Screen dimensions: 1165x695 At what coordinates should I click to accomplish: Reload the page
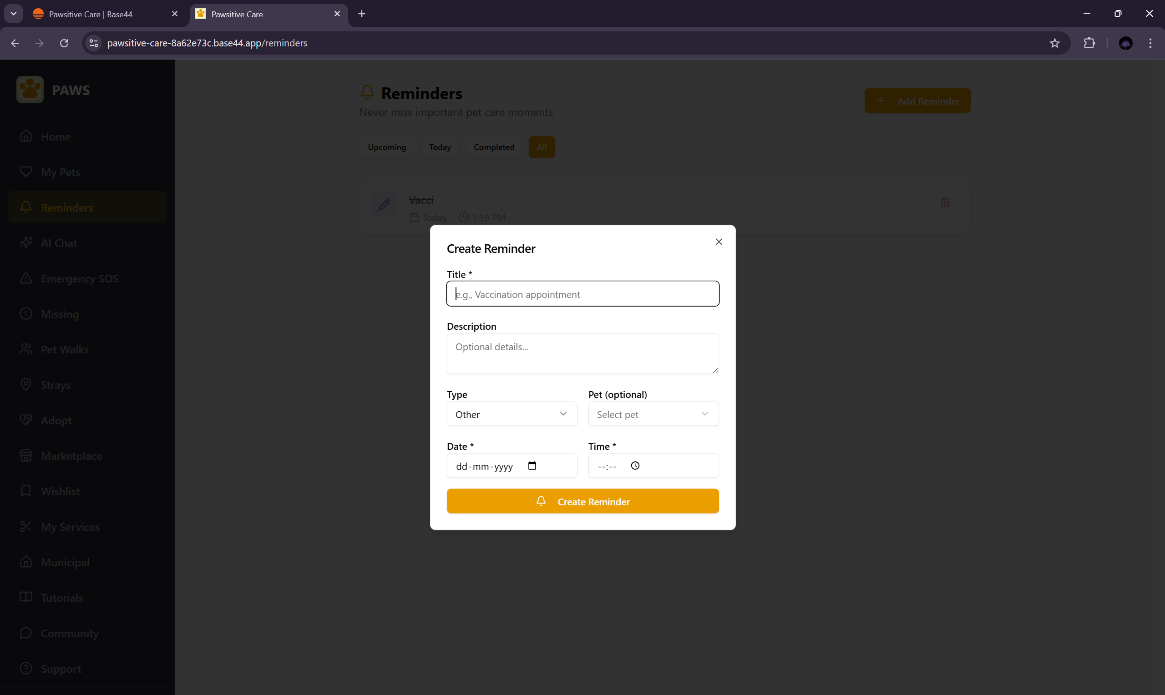click(x=64, y=43)
